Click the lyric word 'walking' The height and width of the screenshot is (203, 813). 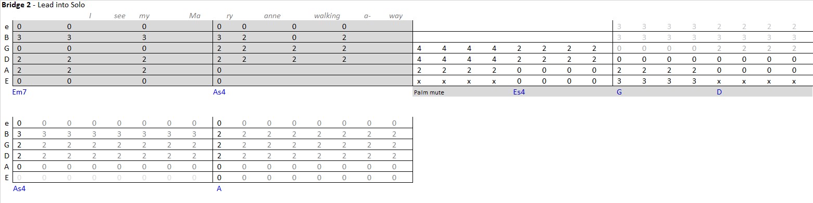pyautogui.click(x=327, y=16)
